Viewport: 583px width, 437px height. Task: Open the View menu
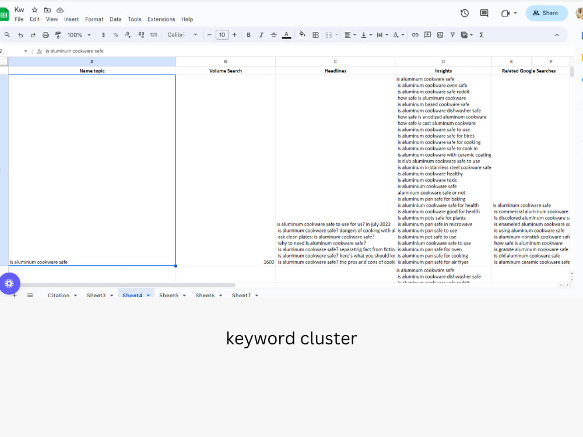(52, 19)
